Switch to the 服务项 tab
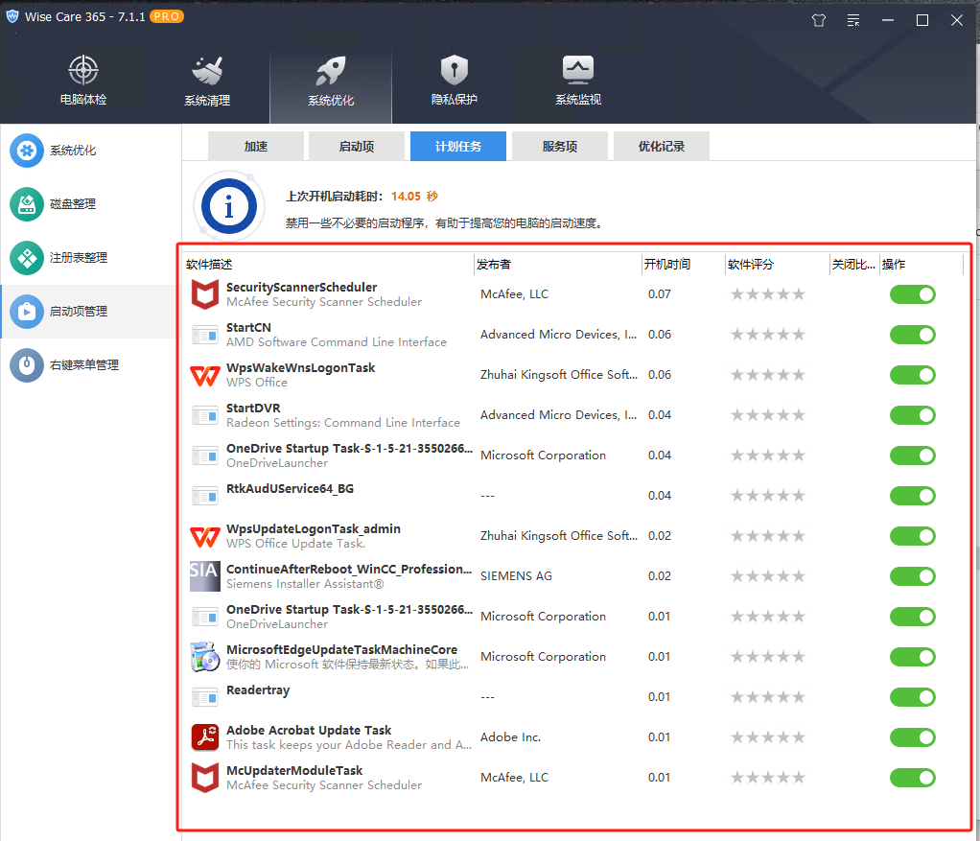The image size is (980, 841). click(x=560, y=146)
